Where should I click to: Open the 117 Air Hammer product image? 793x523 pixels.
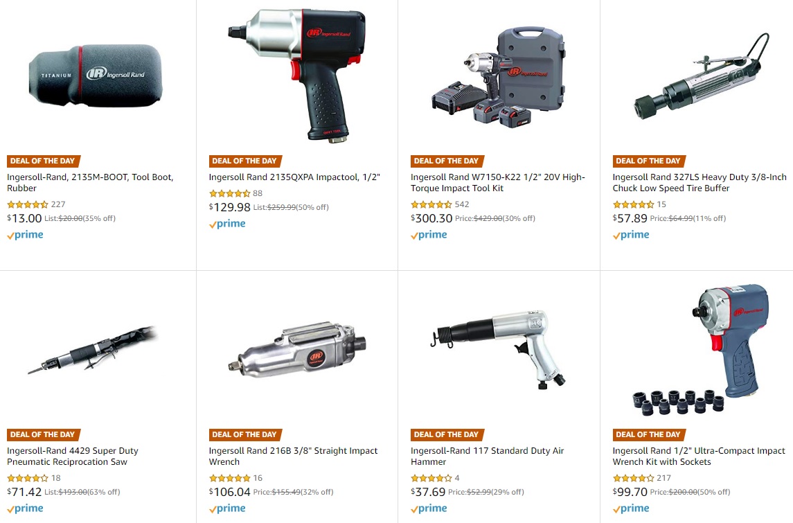tap(498, 350)
